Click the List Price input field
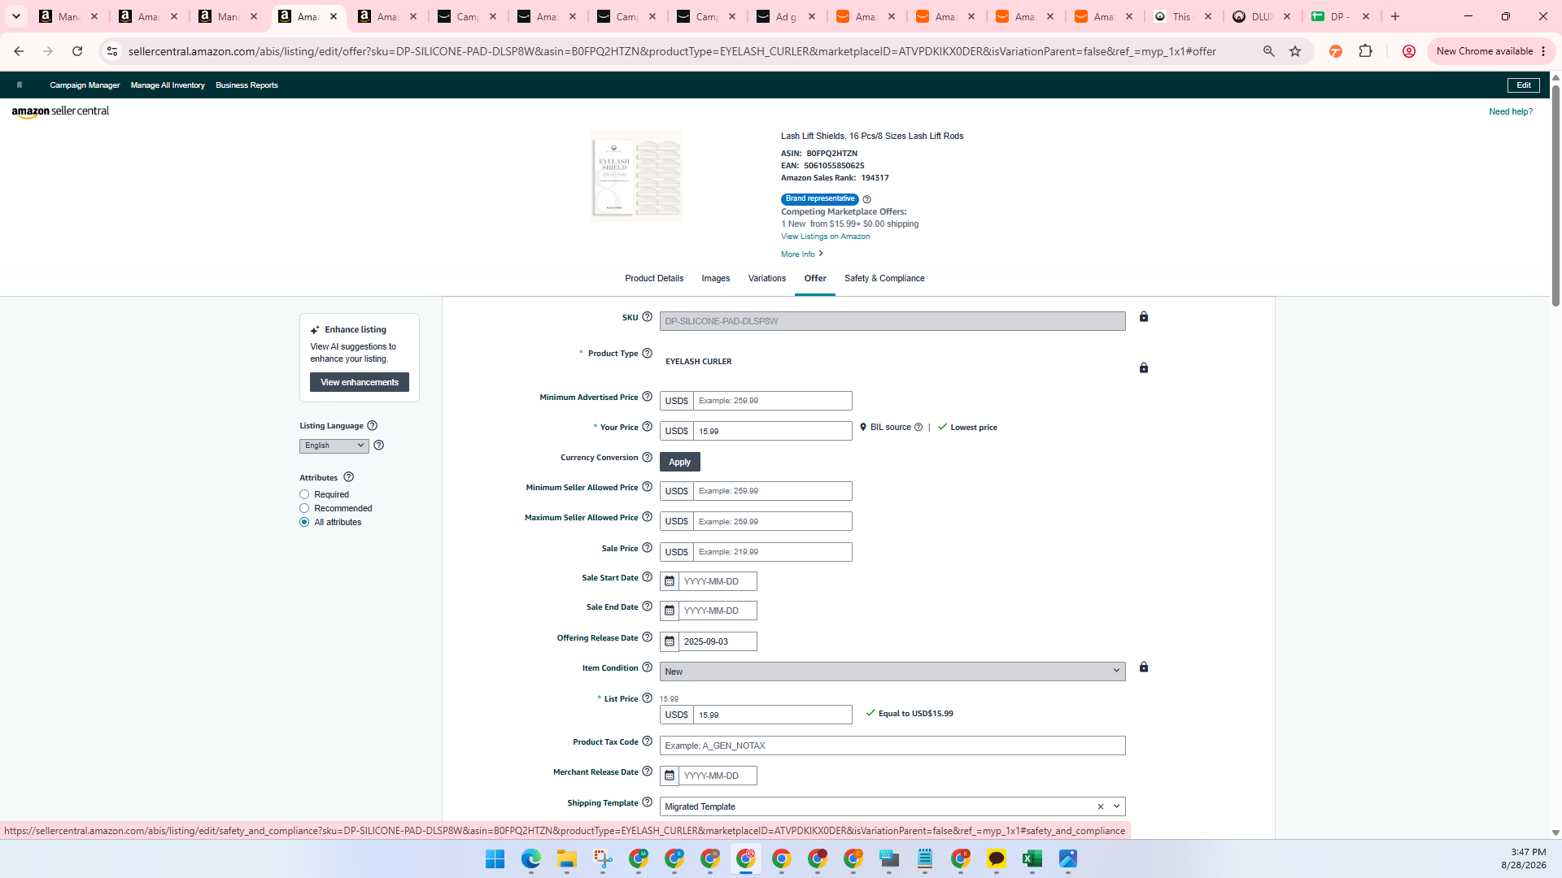This screenshot has height=878, width=1562. pos(772,715)
